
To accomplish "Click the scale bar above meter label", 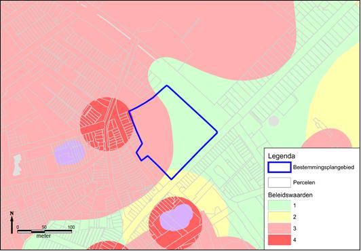I will coord(45,231).
